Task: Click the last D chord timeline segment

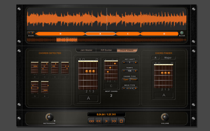Action: pos(159,34)
